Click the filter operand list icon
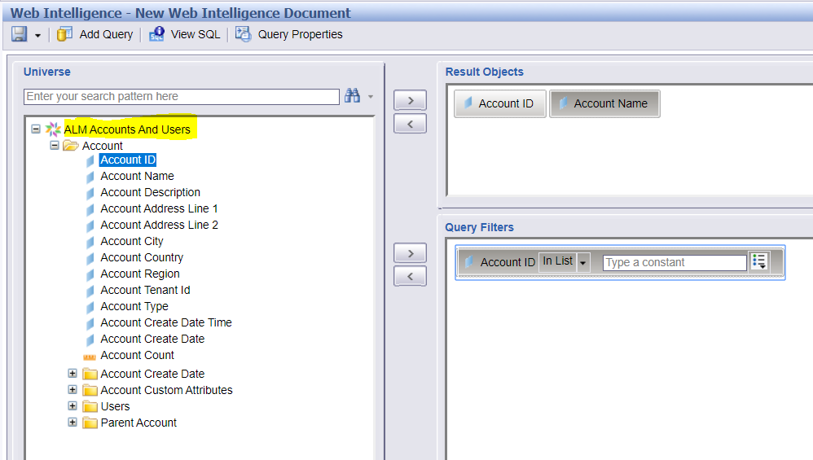 coord(759,261)
